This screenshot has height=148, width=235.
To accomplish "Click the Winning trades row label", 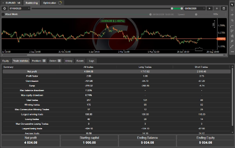I will tap(32, 105).
